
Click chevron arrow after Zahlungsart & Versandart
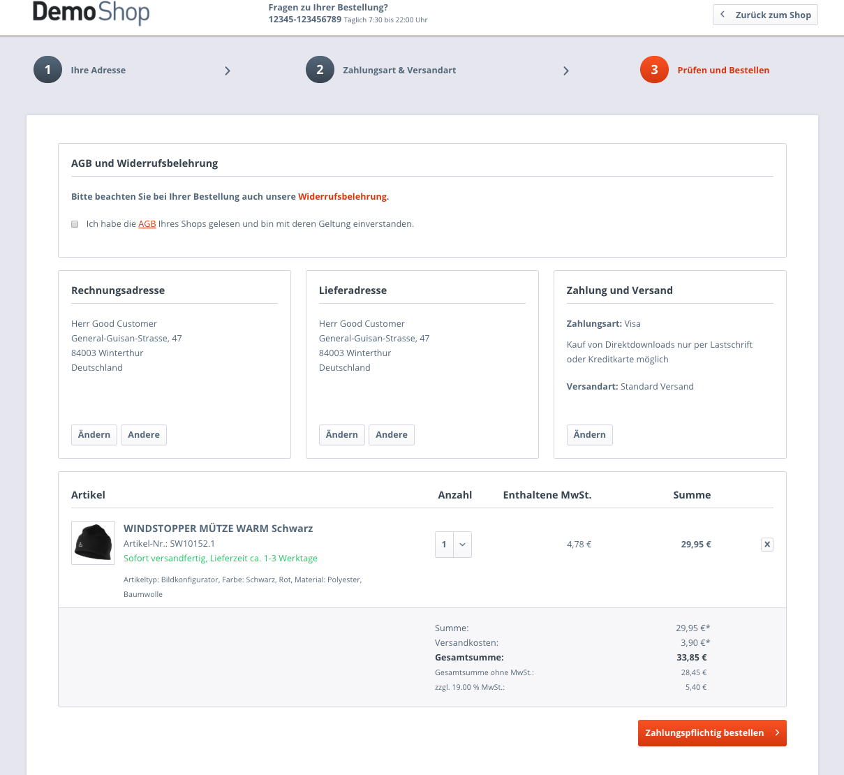(x=566, y=71)
